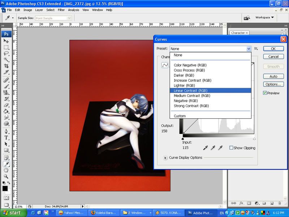Click the black point slider under the curve

coord(183,139)
